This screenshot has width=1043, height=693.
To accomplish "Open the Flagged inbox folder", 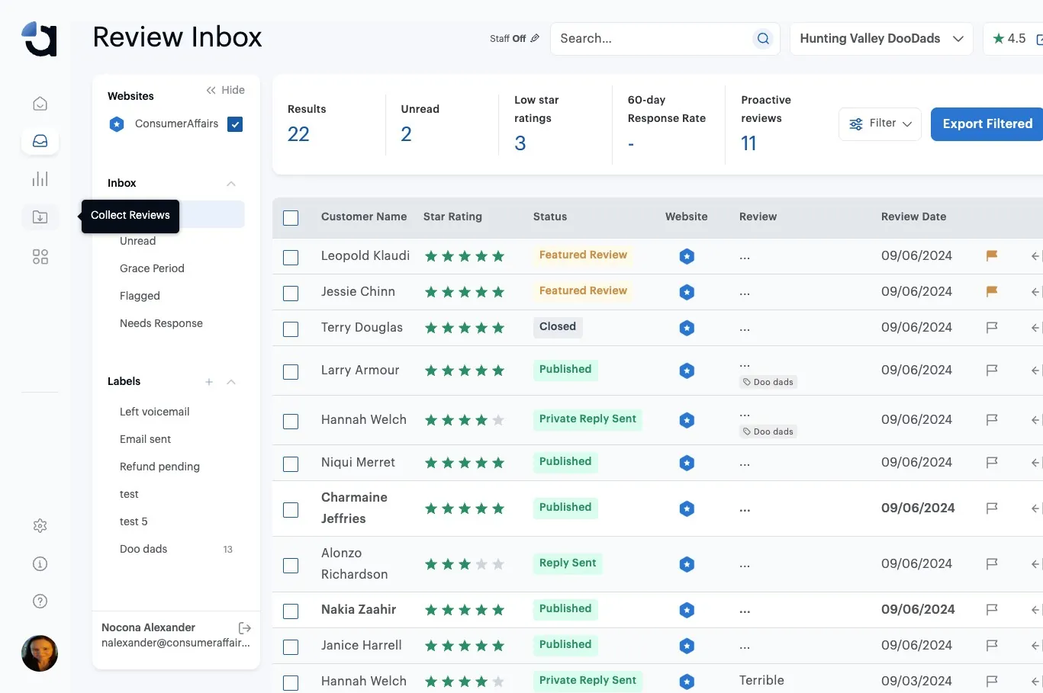I will click(140, 296).
